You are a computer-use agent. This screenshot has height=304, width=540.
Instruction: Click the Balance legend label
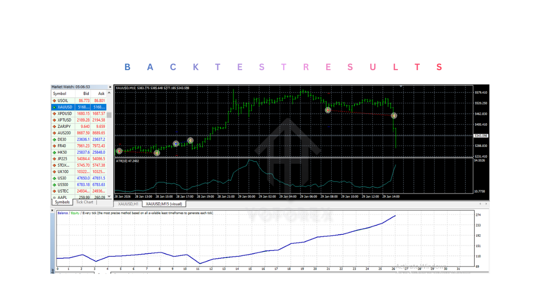63,213
